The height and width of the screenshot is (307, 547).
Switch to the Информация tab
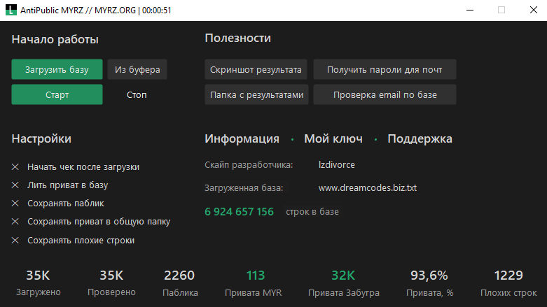pos(242,138)
